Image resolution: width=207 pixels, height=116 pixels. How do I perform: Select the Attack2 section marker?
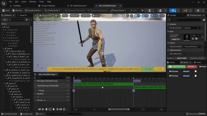click(x=137, y=81)
